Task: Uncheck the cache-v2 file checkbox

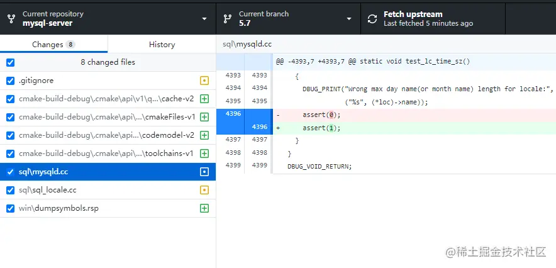Action: click(10, 99)
